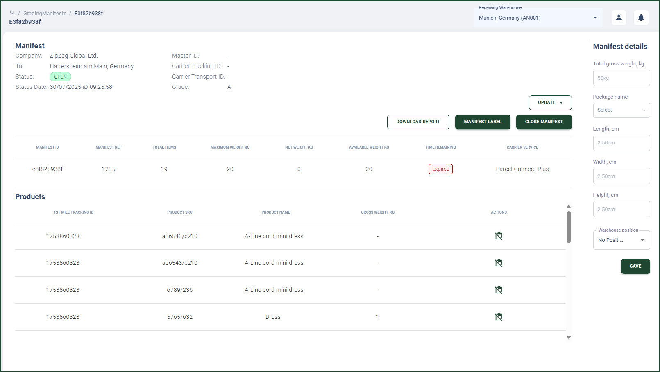Click product name Dress cell
Viewport: 660px width, 372px height.
273,317
